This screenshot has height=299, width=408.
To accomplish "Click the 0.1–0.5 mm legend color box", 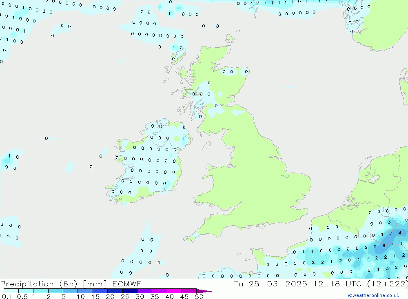I will click(11, 291).
